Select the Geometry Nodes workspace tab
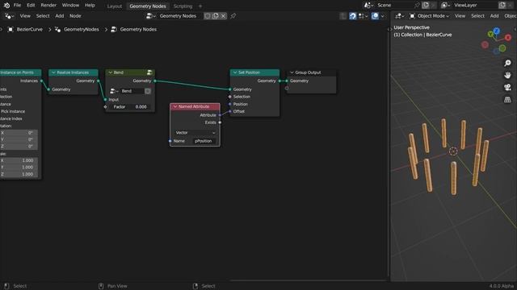 pyautogui.click(x=148, y=6)
